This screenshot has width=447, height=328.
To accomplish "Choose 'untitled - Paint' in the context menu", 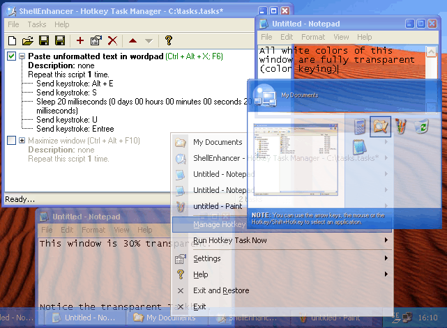I will [218, 206].
